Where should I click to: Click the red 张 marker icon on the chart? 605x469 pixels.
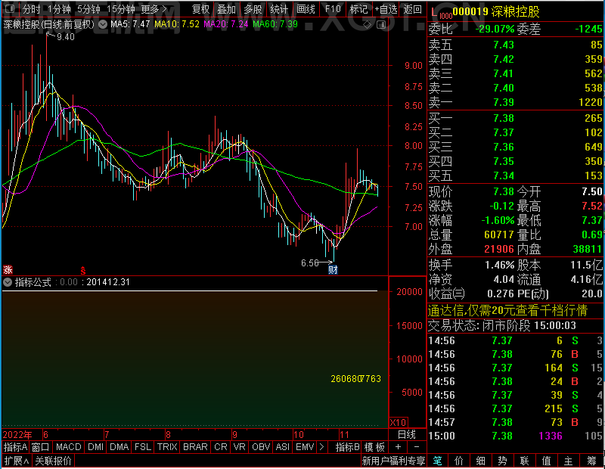tap(8, 269)
